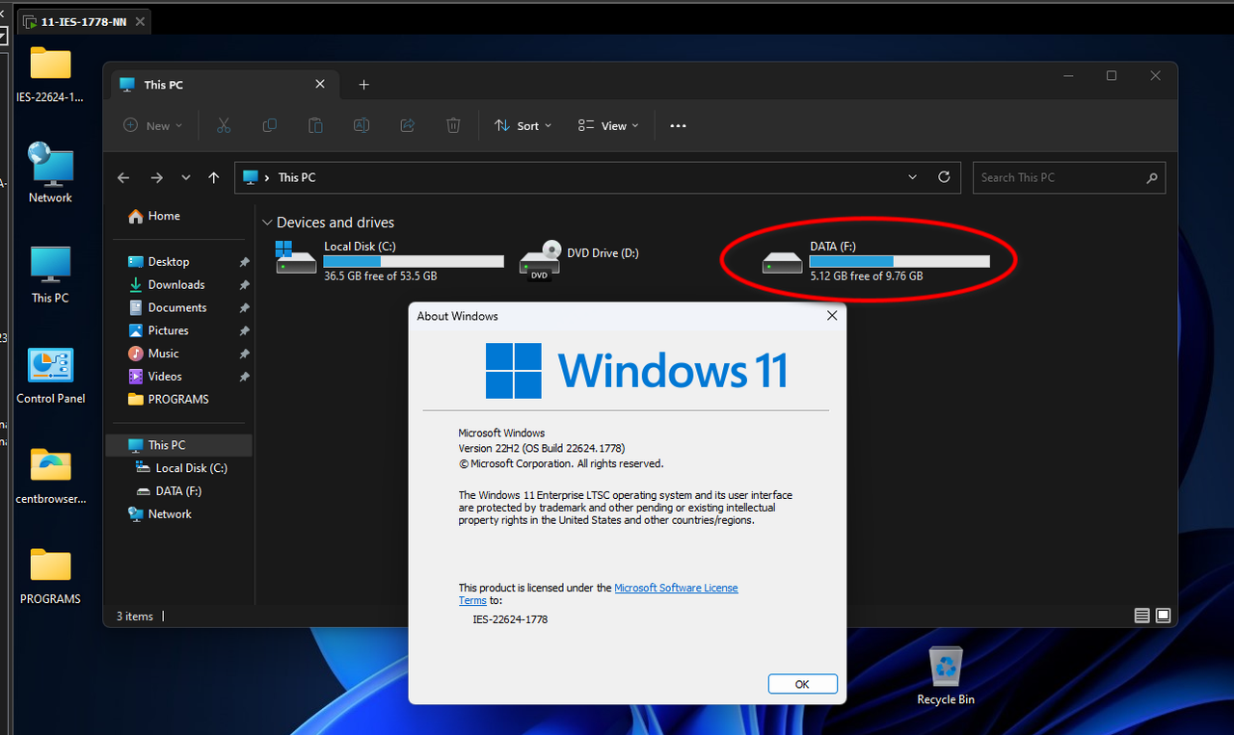Image resolution: width=1234 pixels, height=735 pixels.
Task: Open the Sort dropdown menu
Action: pyautogui.click(x=523, y=125)
